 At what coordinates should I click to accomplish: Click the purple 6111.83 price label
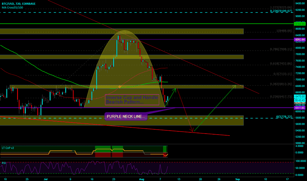point(300,108)
